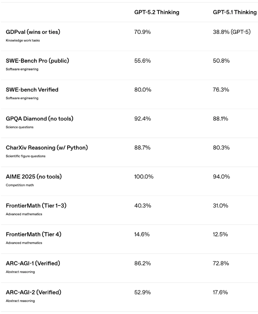Viewport: 258px width, 314px height.
Task: Select the GDPval (wins or ties) row label
Action: click(x=33, y=32)
